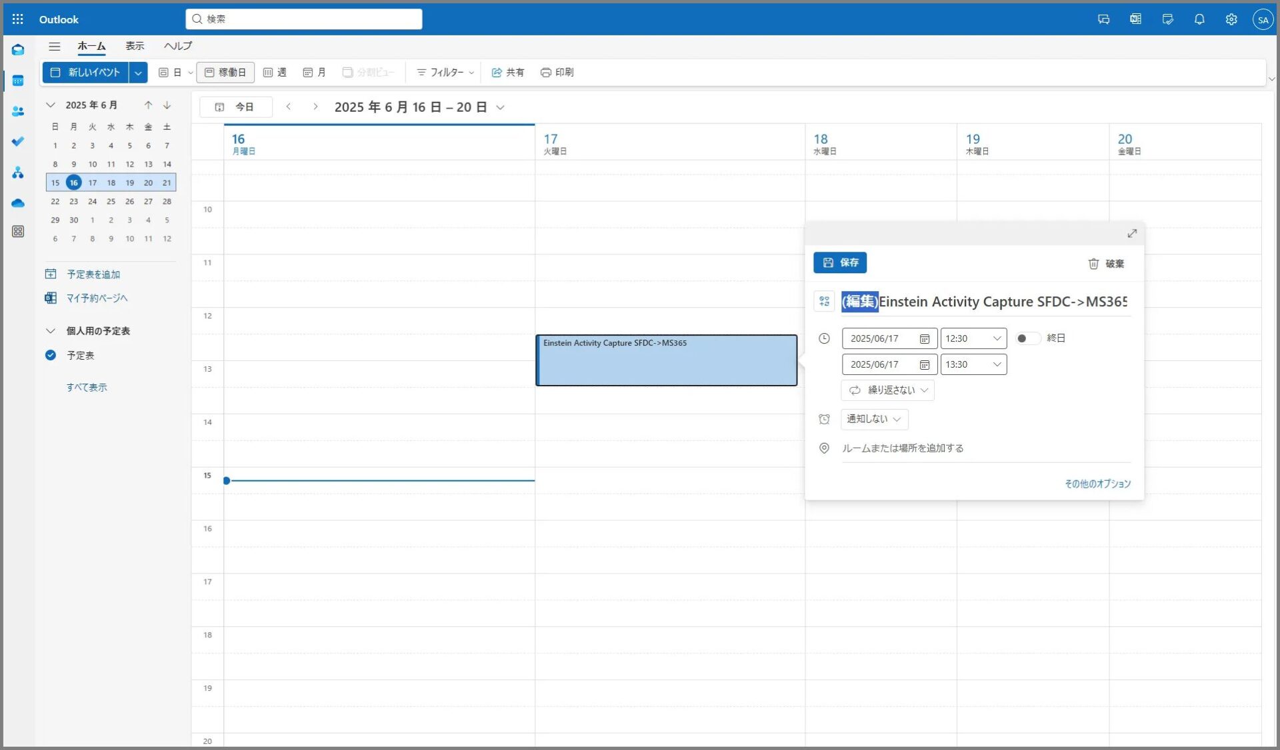Click the start date 2025/06/17 field

(889, 338)
